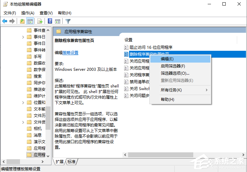Open the 文件(F) menu

point(10,13)
